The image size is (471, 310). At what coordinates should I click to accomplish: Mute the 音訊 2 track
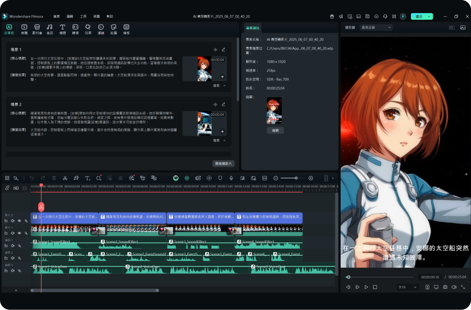click(13, 258)
